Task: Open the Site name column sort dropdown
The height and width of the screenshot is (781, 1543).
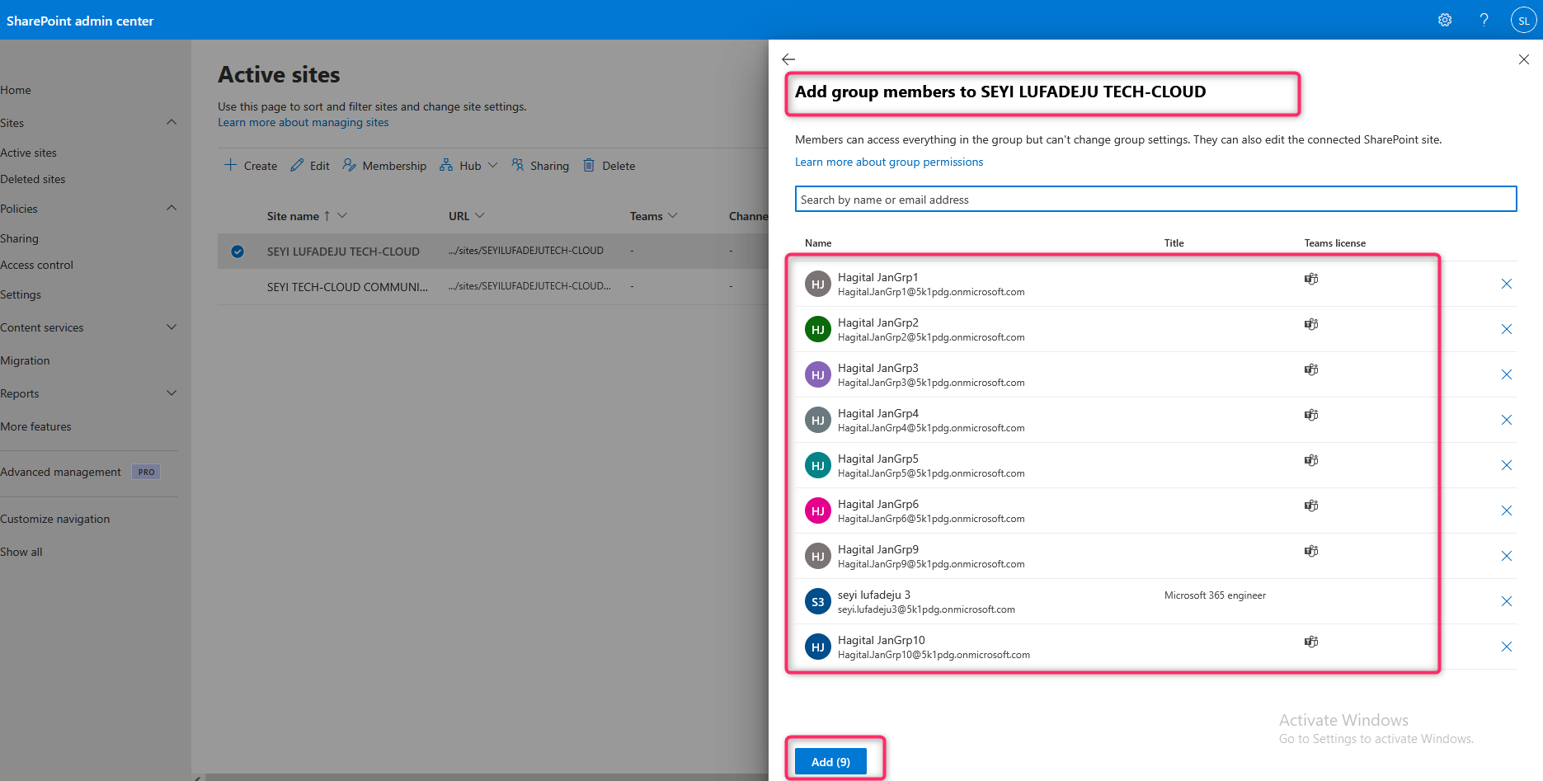Action: 342,215
